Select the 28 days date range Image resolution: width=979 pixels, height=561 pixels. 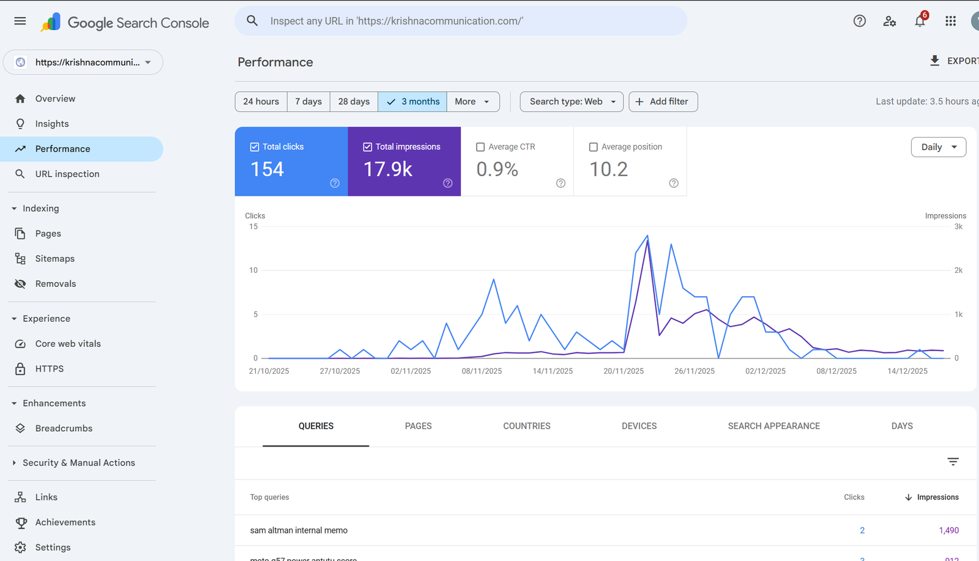[x=354, y=102]
